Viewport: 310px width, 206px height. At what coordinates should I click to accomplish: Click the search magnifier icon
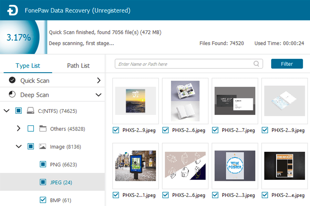(257, 64)
